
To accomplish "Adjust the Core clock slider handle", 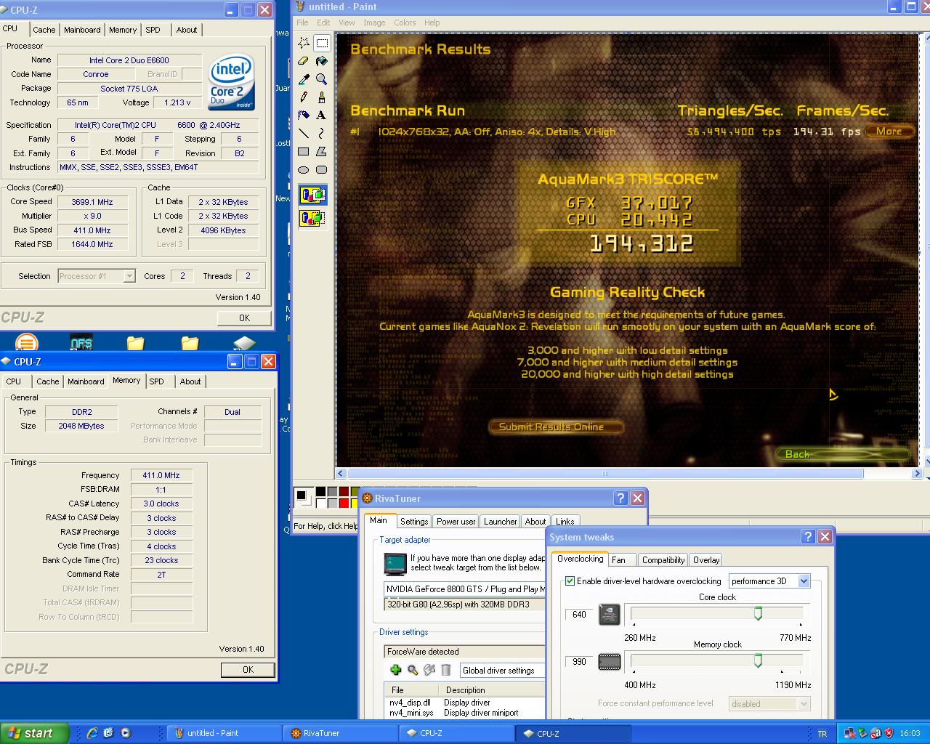I will pos(758,614).
